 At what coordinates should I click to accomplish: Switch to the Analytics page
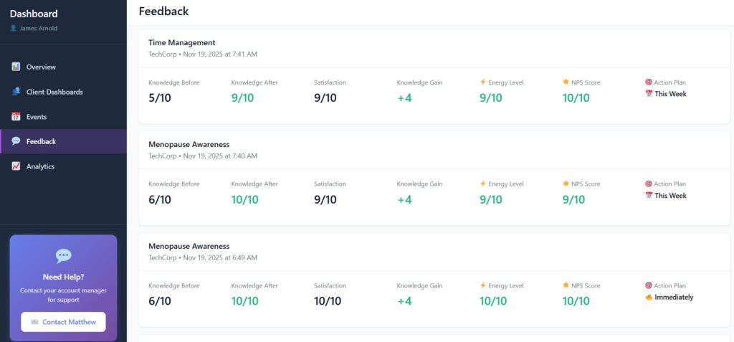[x=40, y=166]
